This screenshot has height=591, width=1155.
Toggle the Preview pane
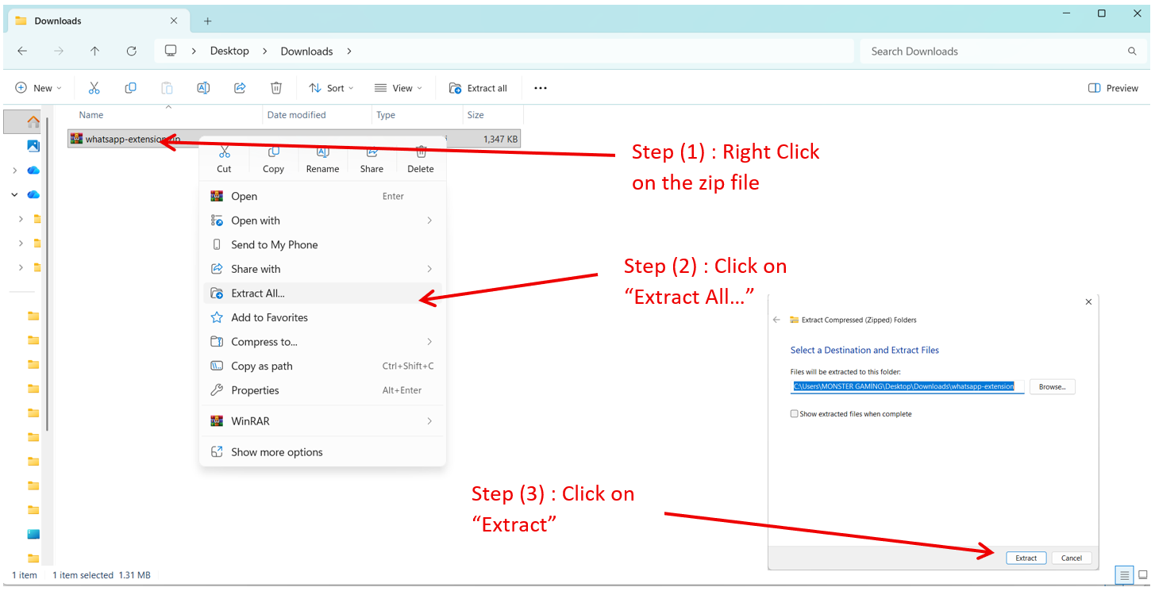click(x=1113, y=88)
